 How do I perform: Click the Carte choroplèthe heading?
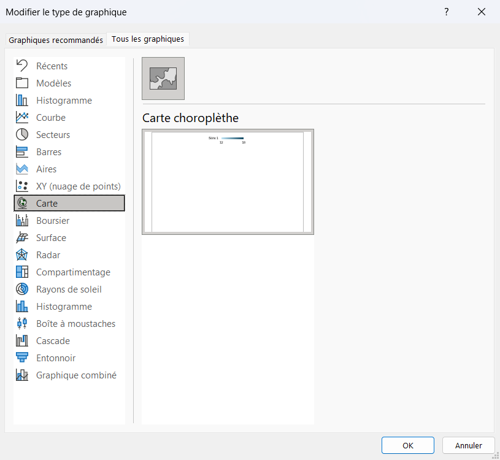point(190,118)
